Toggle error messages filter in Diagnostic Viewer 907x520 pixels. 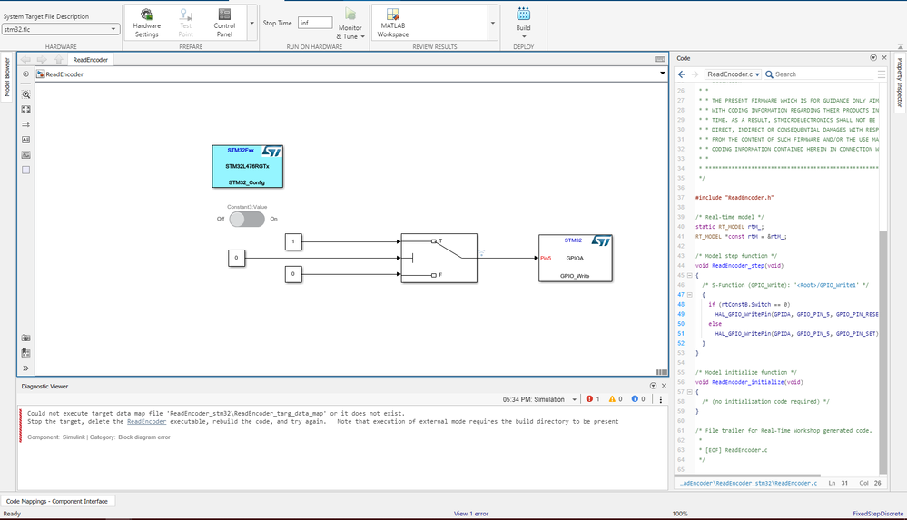pyautogui.click(x=592, y=399)
